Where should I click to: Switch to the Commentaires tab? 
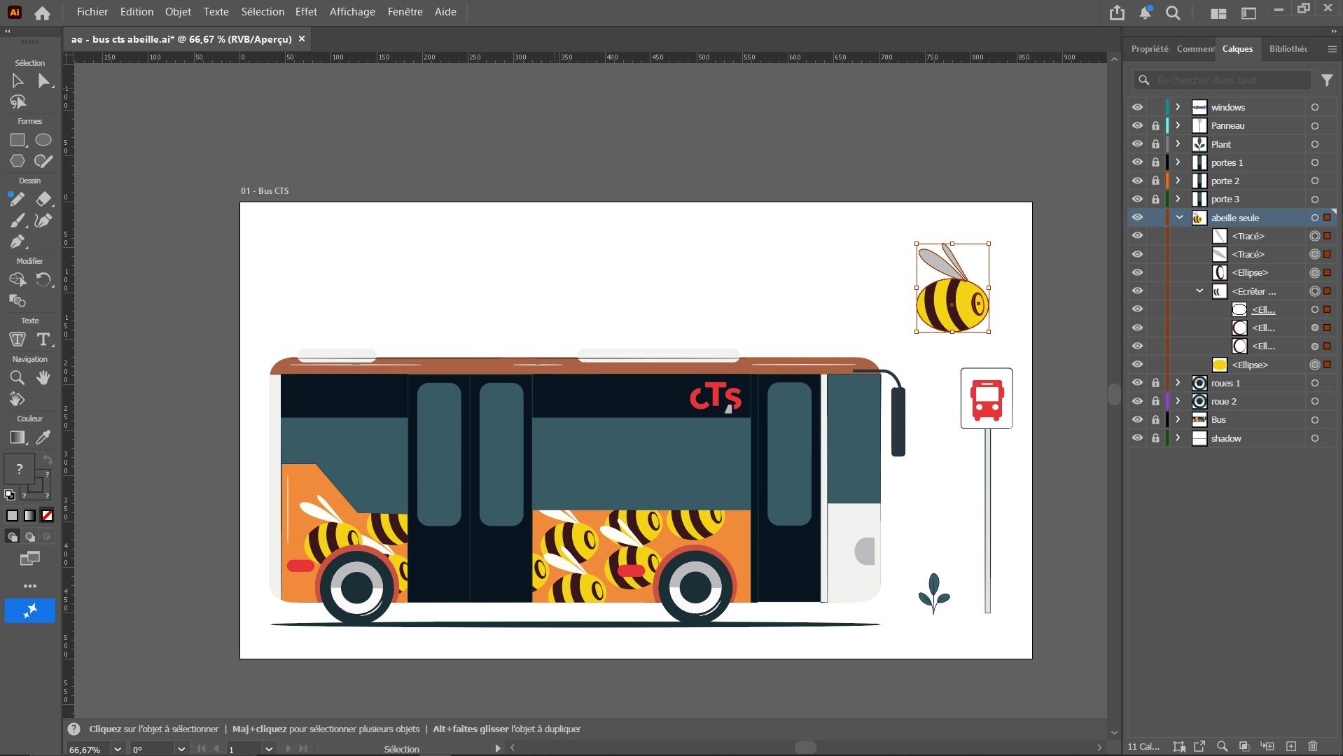(x=1195, y=49)
